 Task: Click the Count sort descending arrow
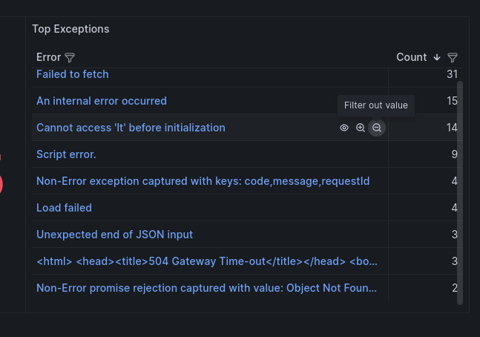437,57
